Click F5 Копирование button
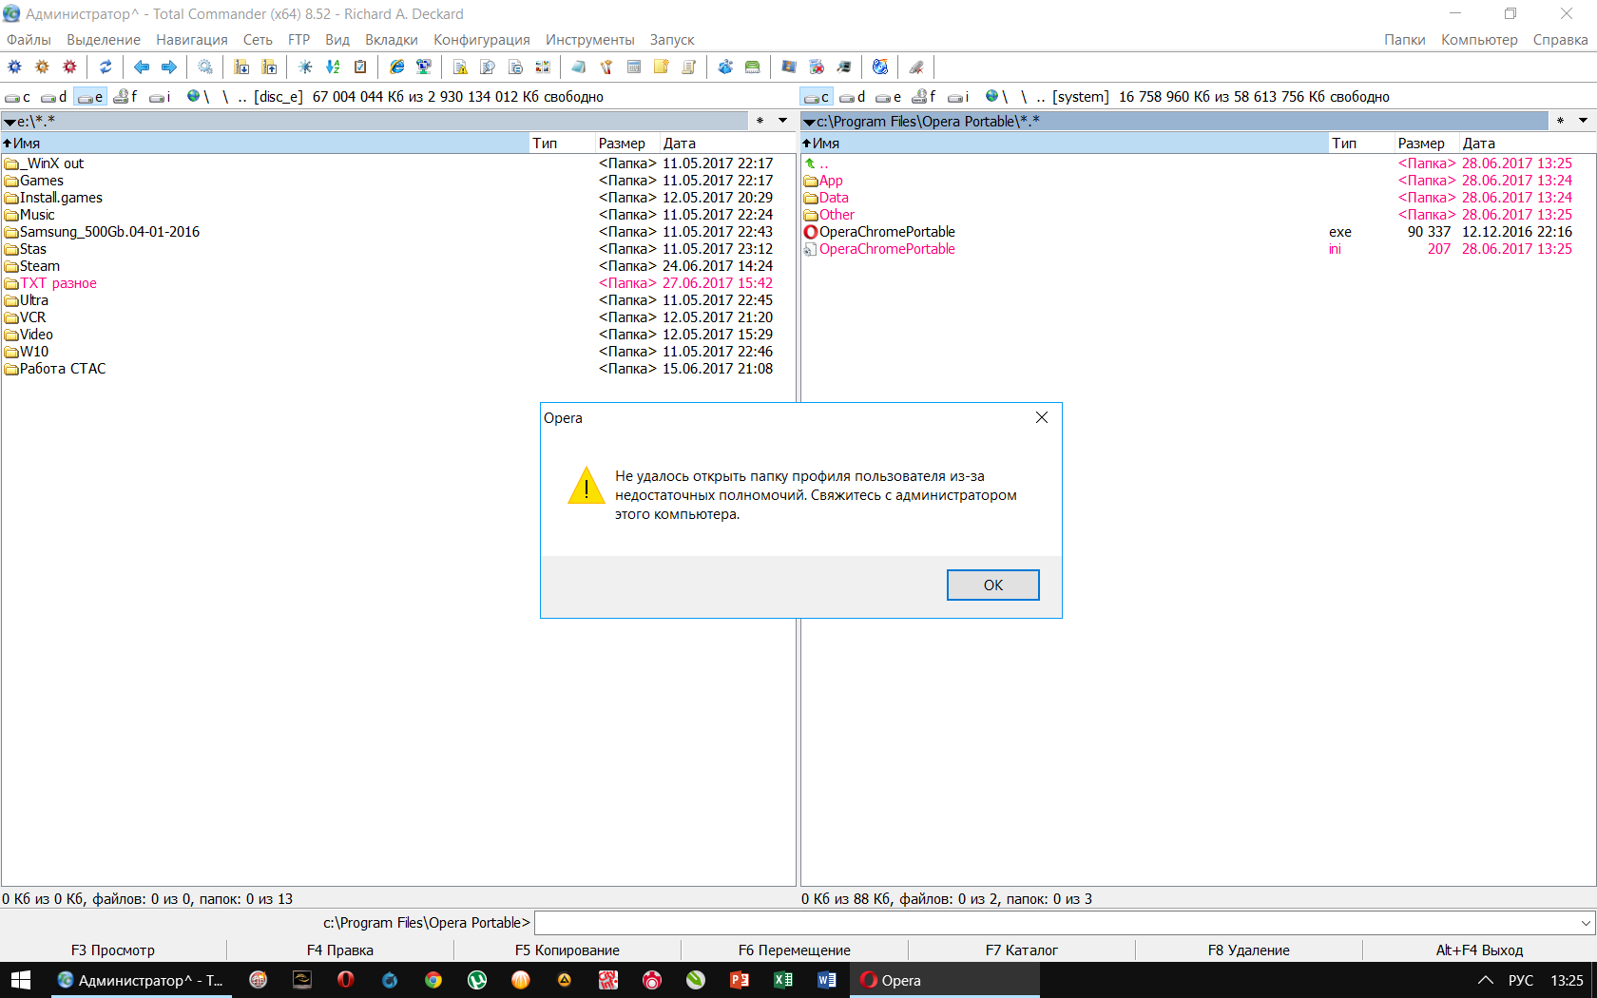Screen dimensions: 1597x998 (568, 950)
